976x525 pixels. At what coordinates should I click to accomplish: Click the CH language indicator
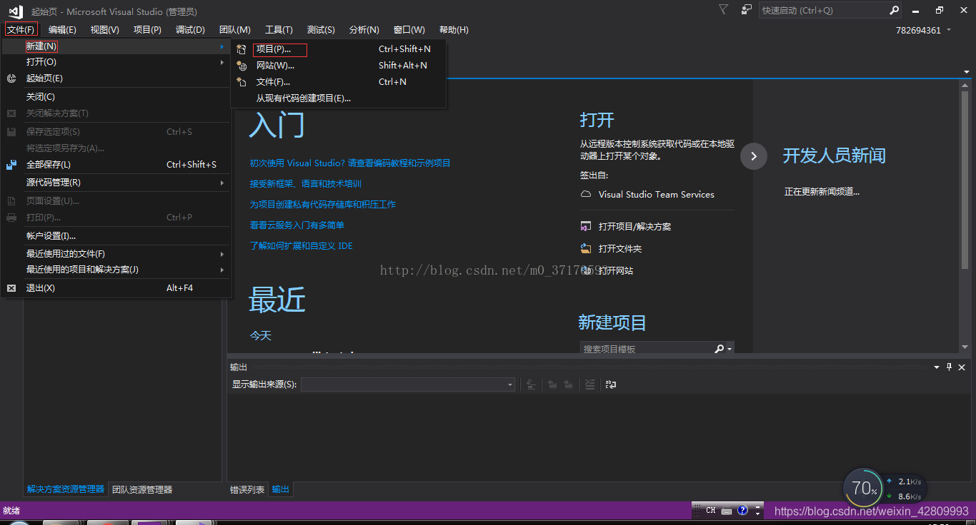coord(710,511)
